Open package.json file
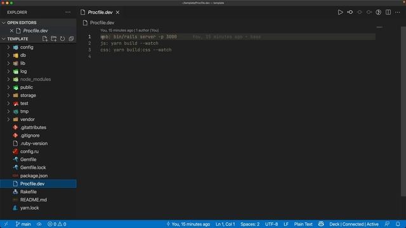This screenshot has height=228, width=406. (38, 176)
